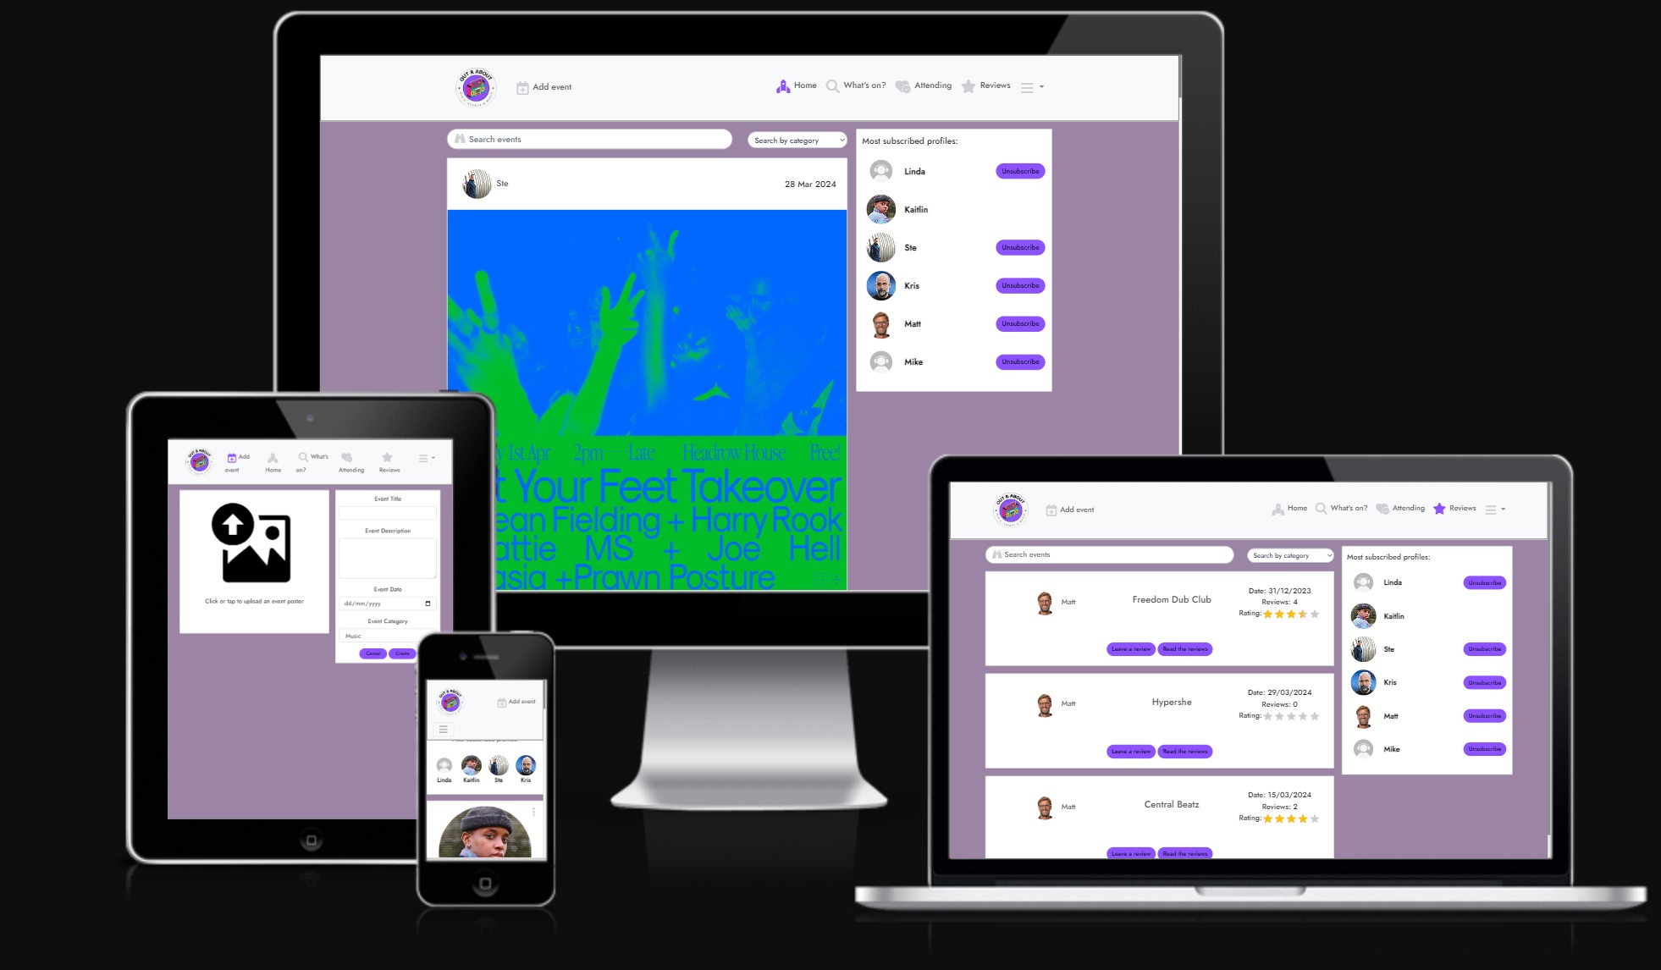
Task: Click Leave a review for Freedom Dub Club
Action: pos(1129,648)
